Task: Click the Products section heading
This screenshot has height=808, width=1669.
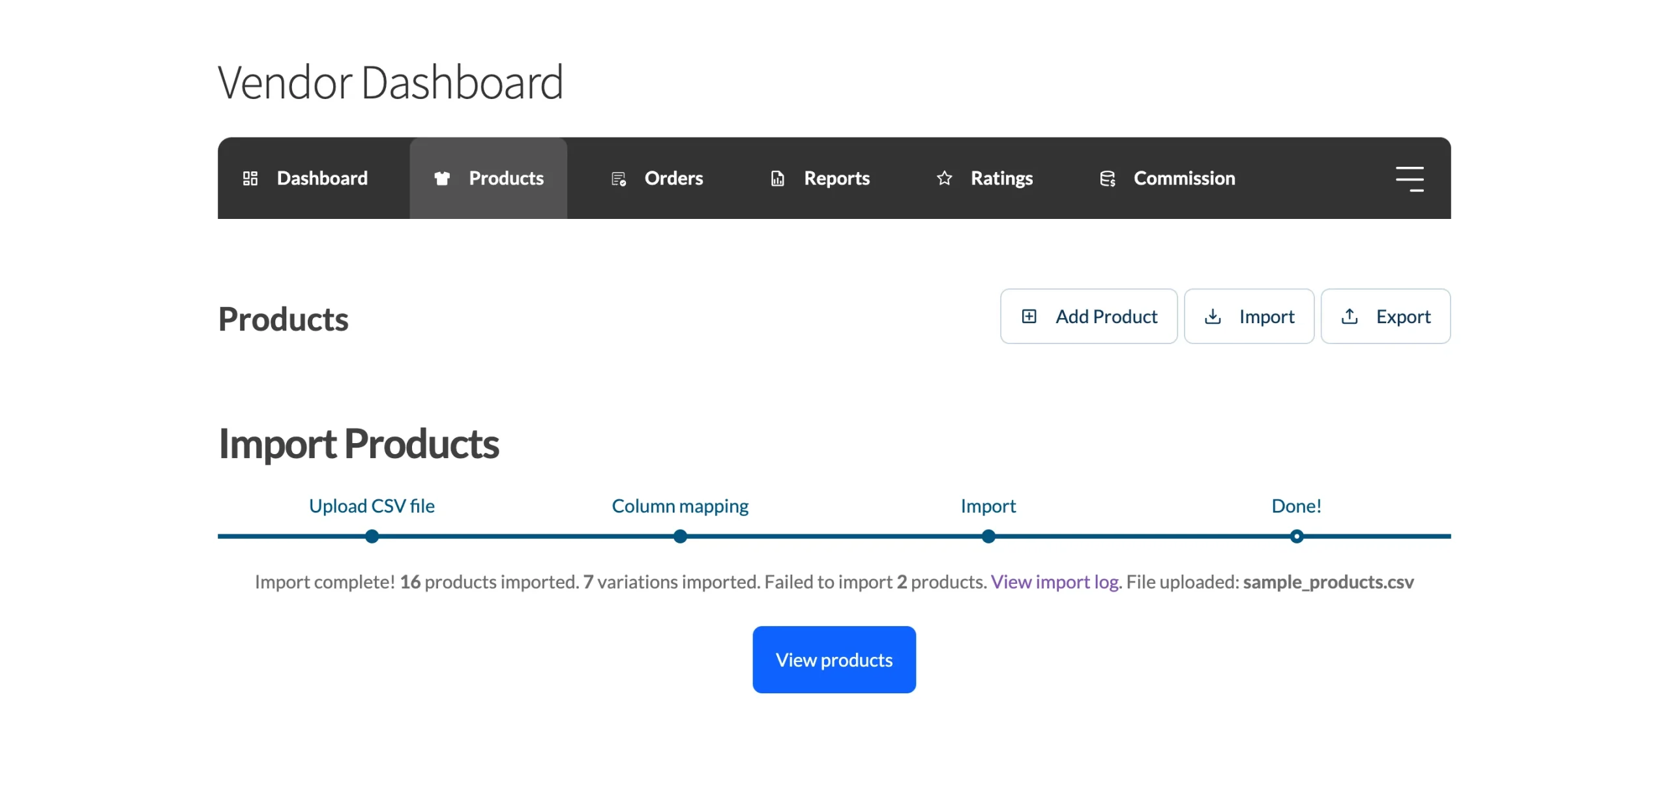Action: coord(284,319)
